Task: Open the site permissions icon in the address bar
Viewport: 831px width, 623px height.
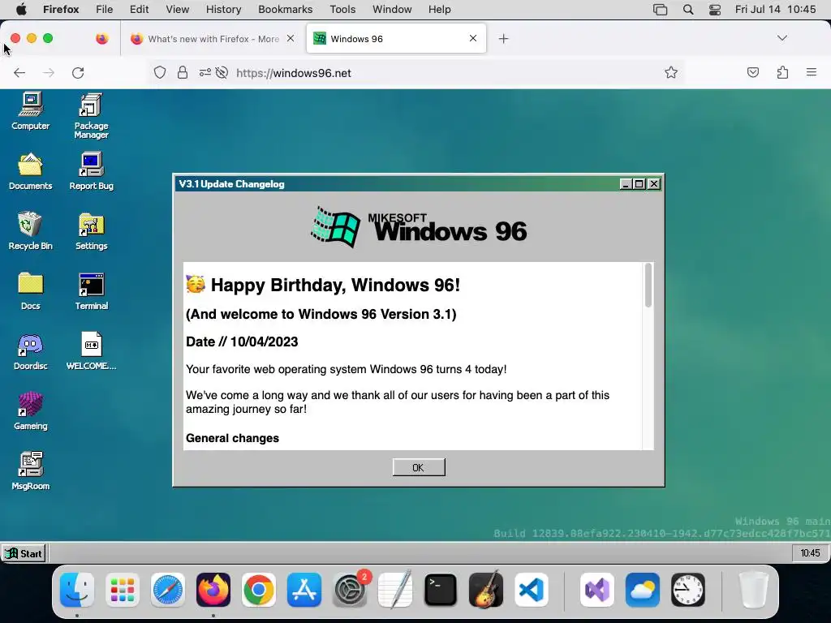Action: 205,72
